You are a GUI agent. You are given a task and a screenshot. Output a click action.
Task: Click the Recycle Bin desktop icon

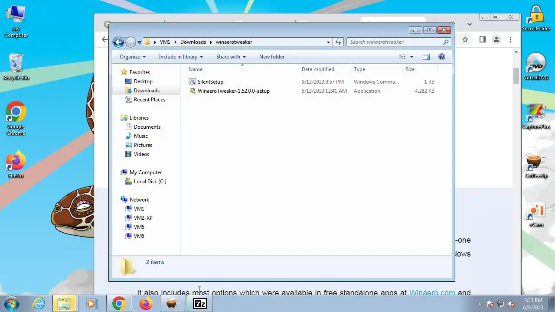16,67
